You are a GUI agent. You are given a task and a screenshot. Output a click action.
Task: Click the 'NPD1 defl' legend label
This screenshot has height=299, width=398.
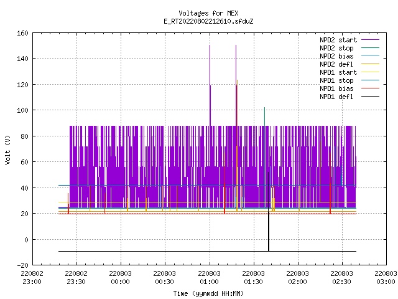click(336, 97)
